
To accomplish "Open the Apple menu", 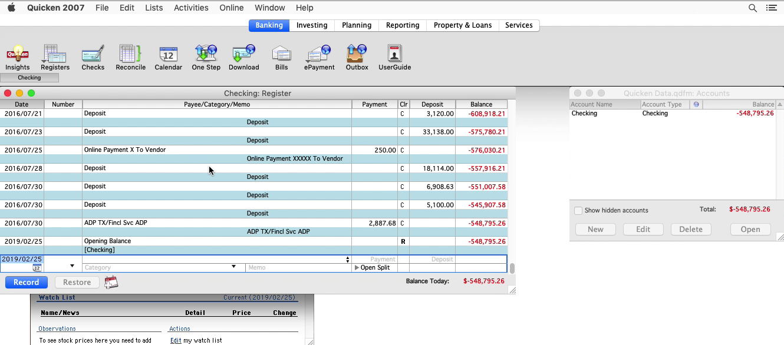I will [11, 8].
